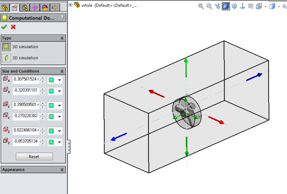Open the view triad axis tool
The height and width of the screenshot is (194, 287).
[x=243, y=6]
